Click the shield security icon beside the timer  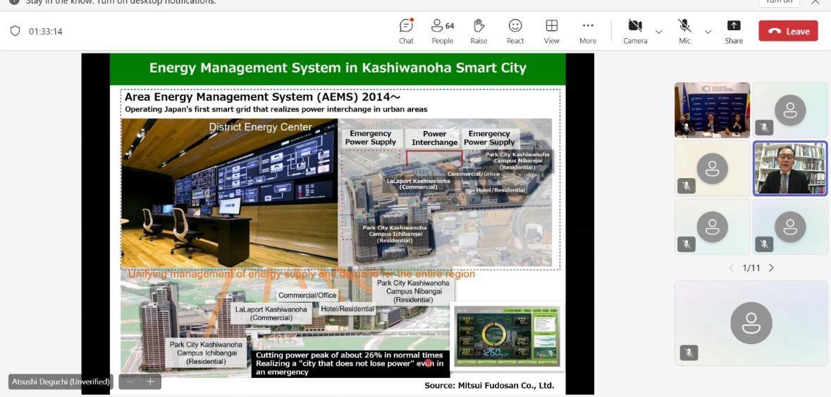[x=16, y=31]
